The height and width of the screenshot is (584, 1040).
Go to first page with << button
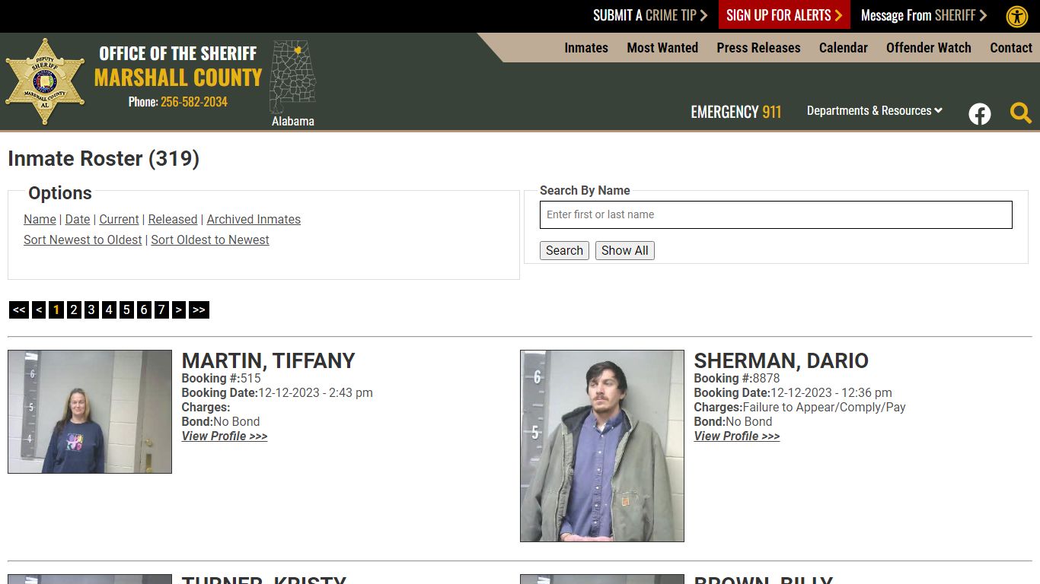[x=19, y=309]
